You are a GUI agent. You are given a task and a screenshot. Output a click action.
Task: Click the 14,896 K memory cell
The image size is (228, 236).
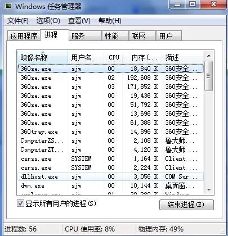coord(144,131)
